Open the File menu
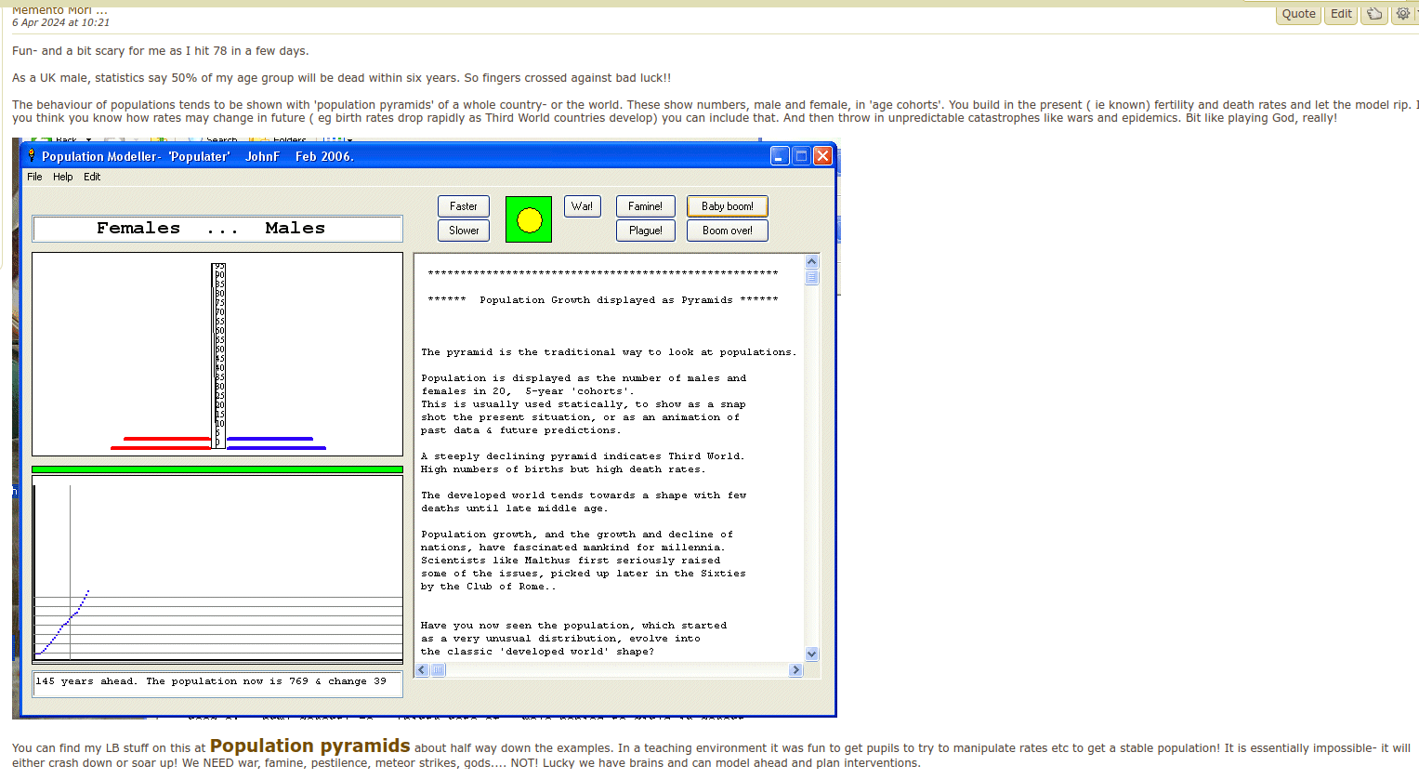 (34, 177)
